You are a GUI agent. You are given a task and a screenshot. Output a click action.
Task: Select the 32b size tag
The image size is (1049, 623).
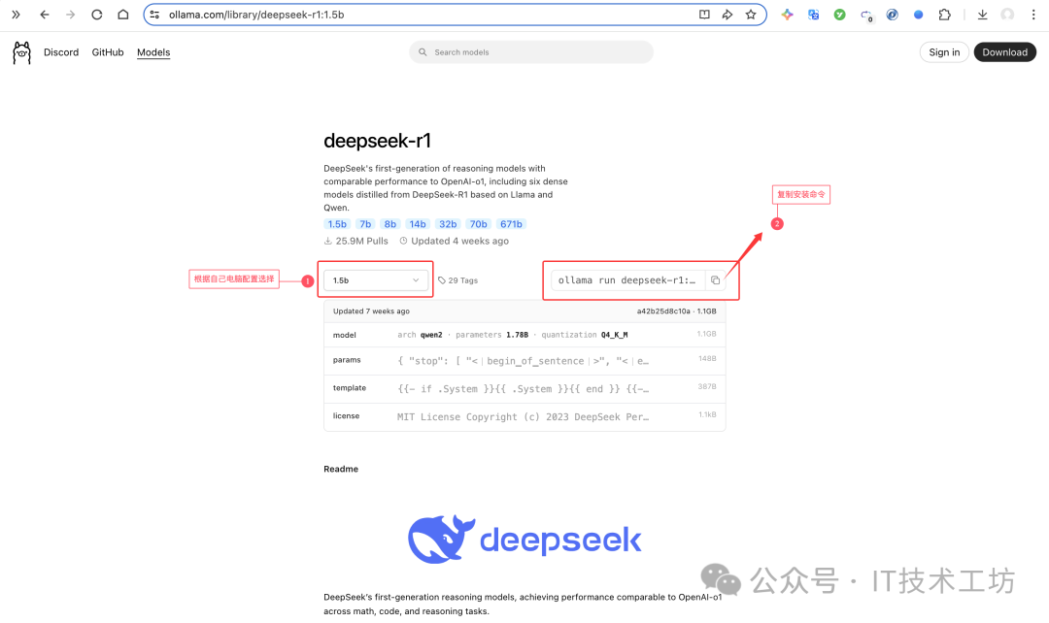point(448,224)
